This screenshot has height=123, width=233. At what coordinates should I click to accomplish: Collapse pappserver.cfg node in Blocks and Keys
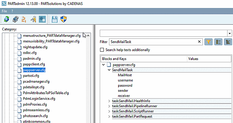(103, 65)
